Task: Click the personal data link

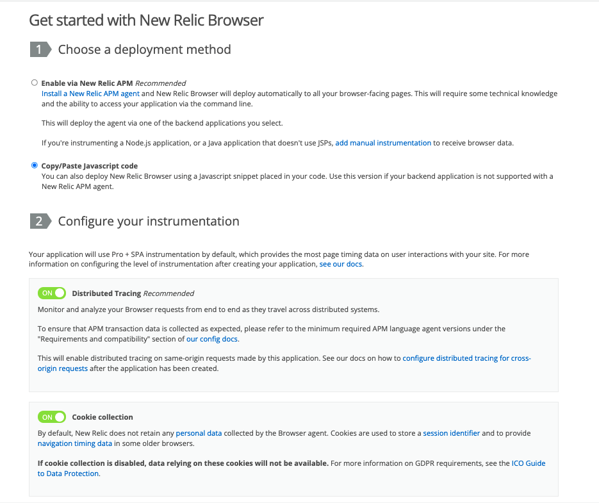Action: coord(199,433)
